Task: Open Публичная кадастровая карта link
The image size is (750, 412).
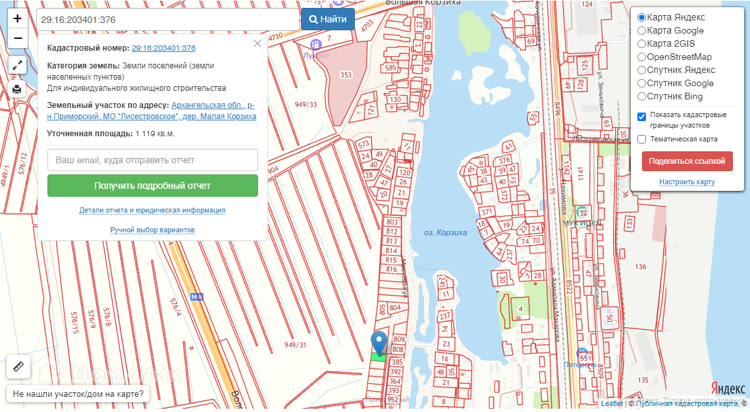Action: point(687,404)
